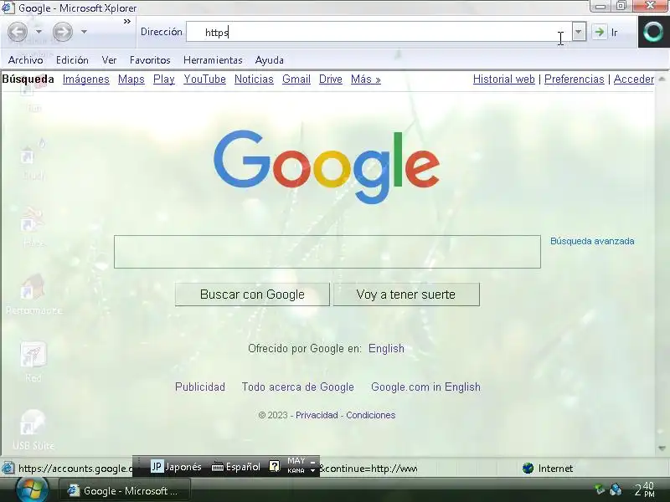The width and height of the screenshot is (670, 502).
Task: Open the Archivo menu
Action: [x=26, y=60]
